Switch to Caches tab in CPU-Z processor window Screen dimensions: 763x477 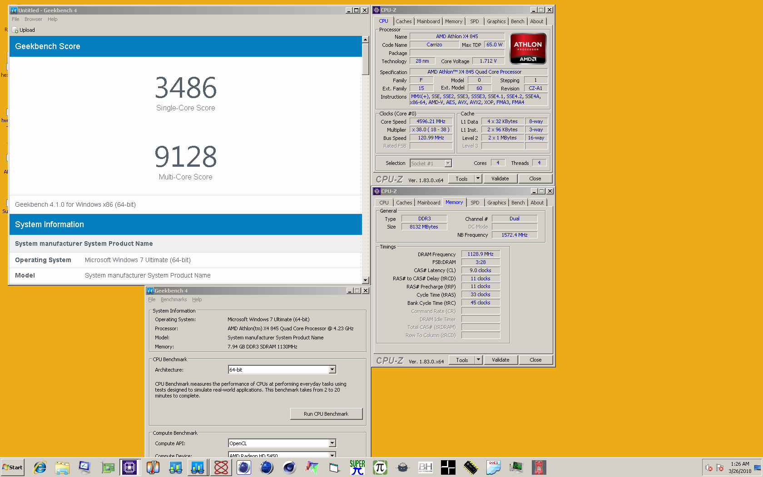click(x=403, y=21)
